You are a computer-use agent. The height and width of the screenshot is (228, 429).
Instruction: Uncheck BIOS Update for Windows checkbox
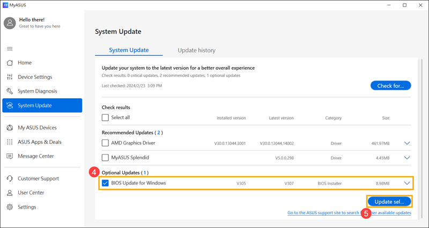point(105,183)
